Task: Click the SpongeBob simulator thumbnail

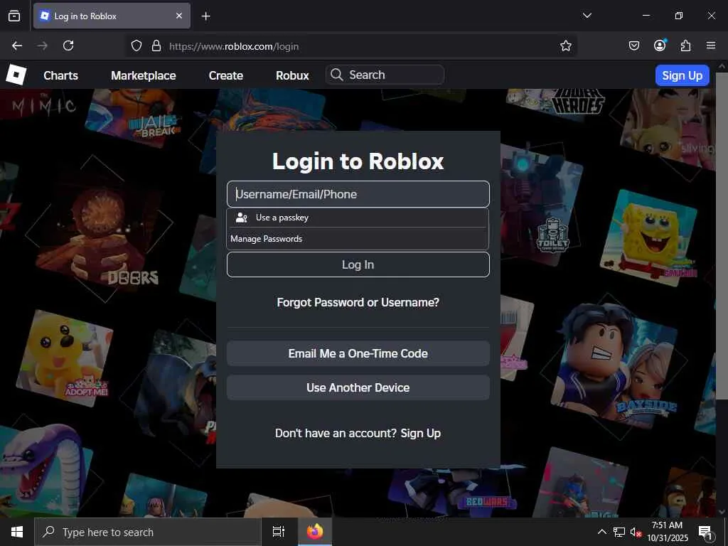Action: point(648,238)
